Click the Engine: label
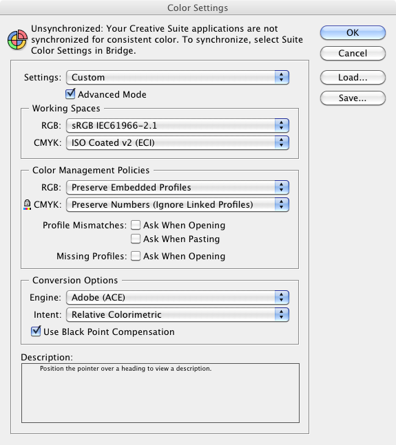 pos(45,298)
